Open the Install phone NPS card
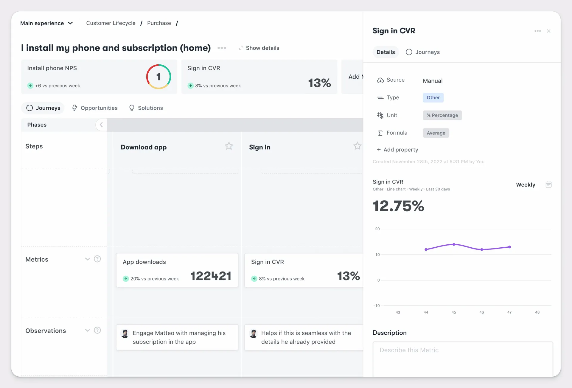 point(99,77)
